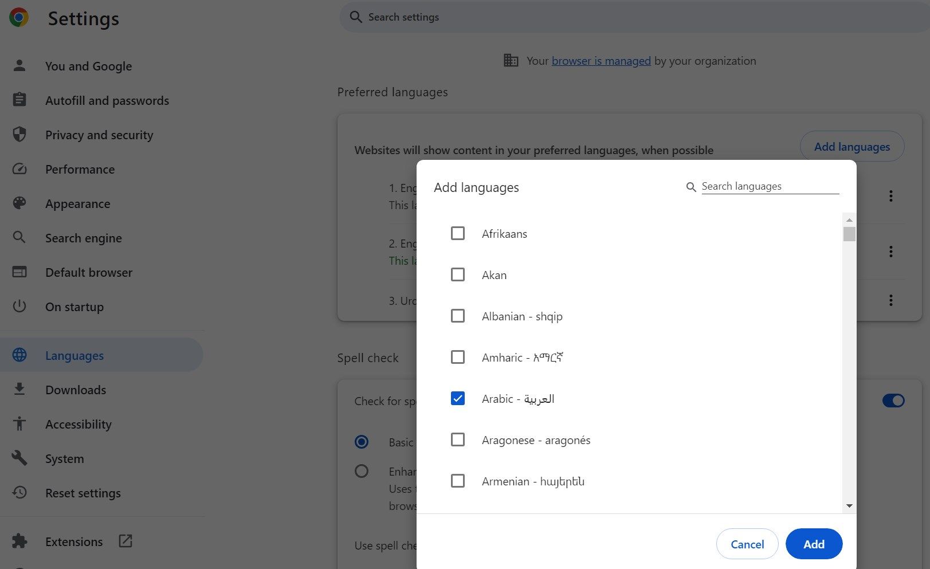Disable the spell check toggle
This screenshot has width=930, height=569.
click(893, 401)
